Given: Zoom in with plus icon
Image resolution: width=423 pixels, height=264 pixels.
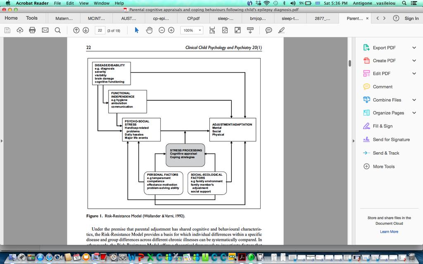Looking at the screenshot, I should coord(171,30).
